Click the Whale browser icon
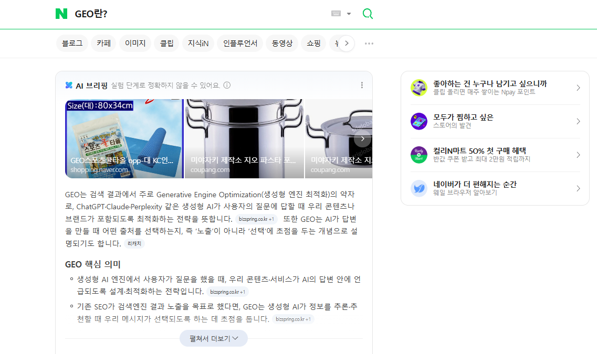 (419, 188)
